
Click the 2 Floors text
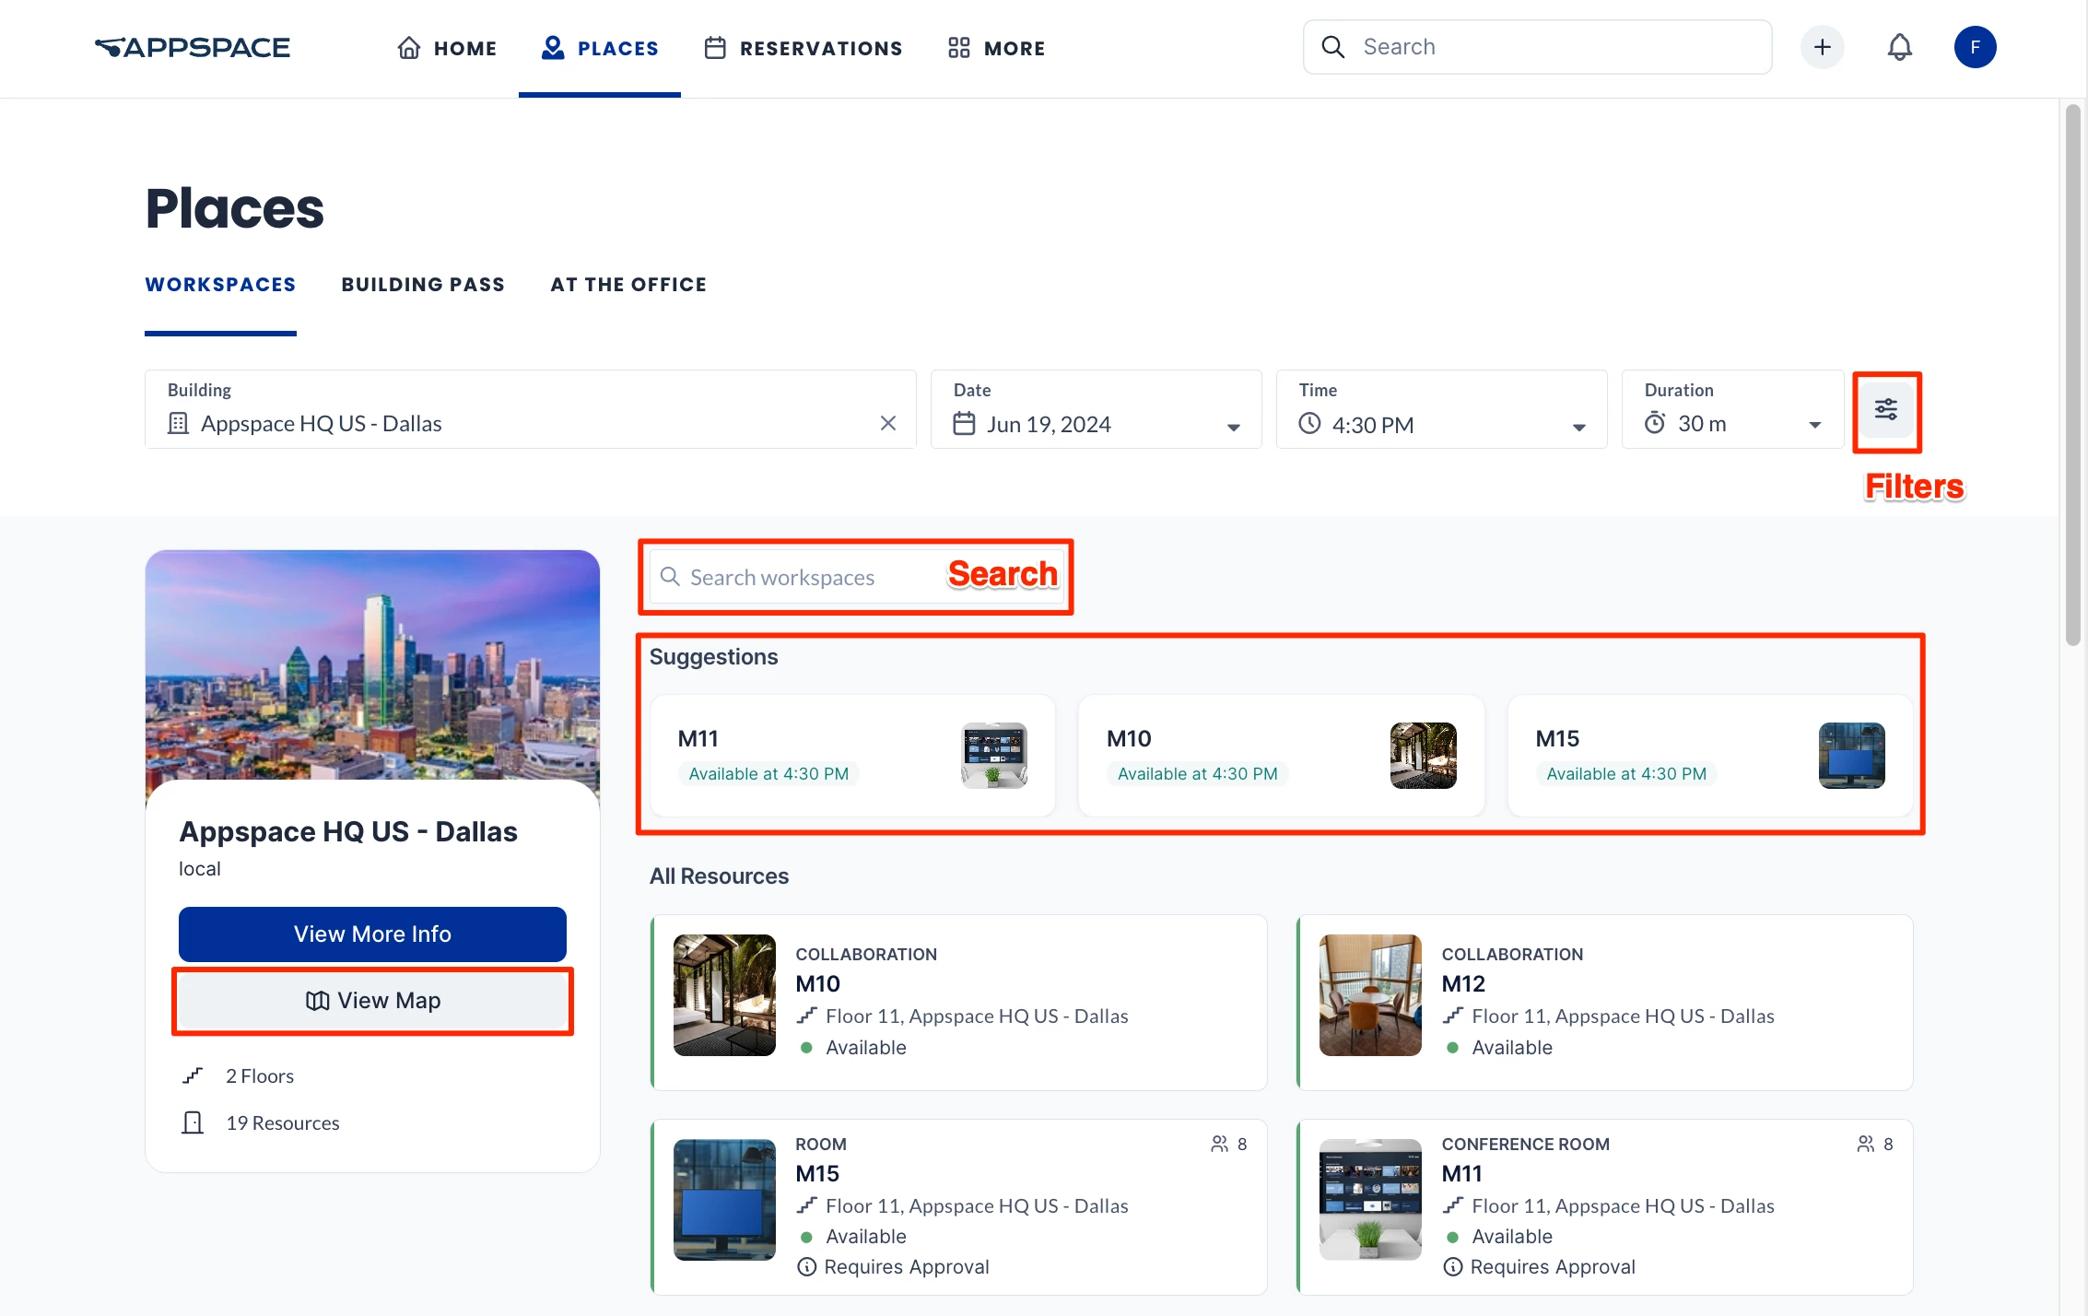tap(260, 1075)
